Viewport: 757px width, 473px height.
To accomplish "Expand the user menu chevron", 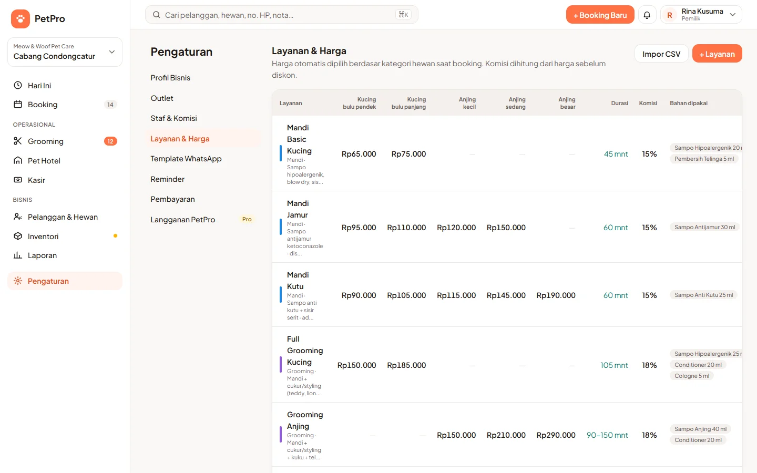I will (x=733, y=15).
